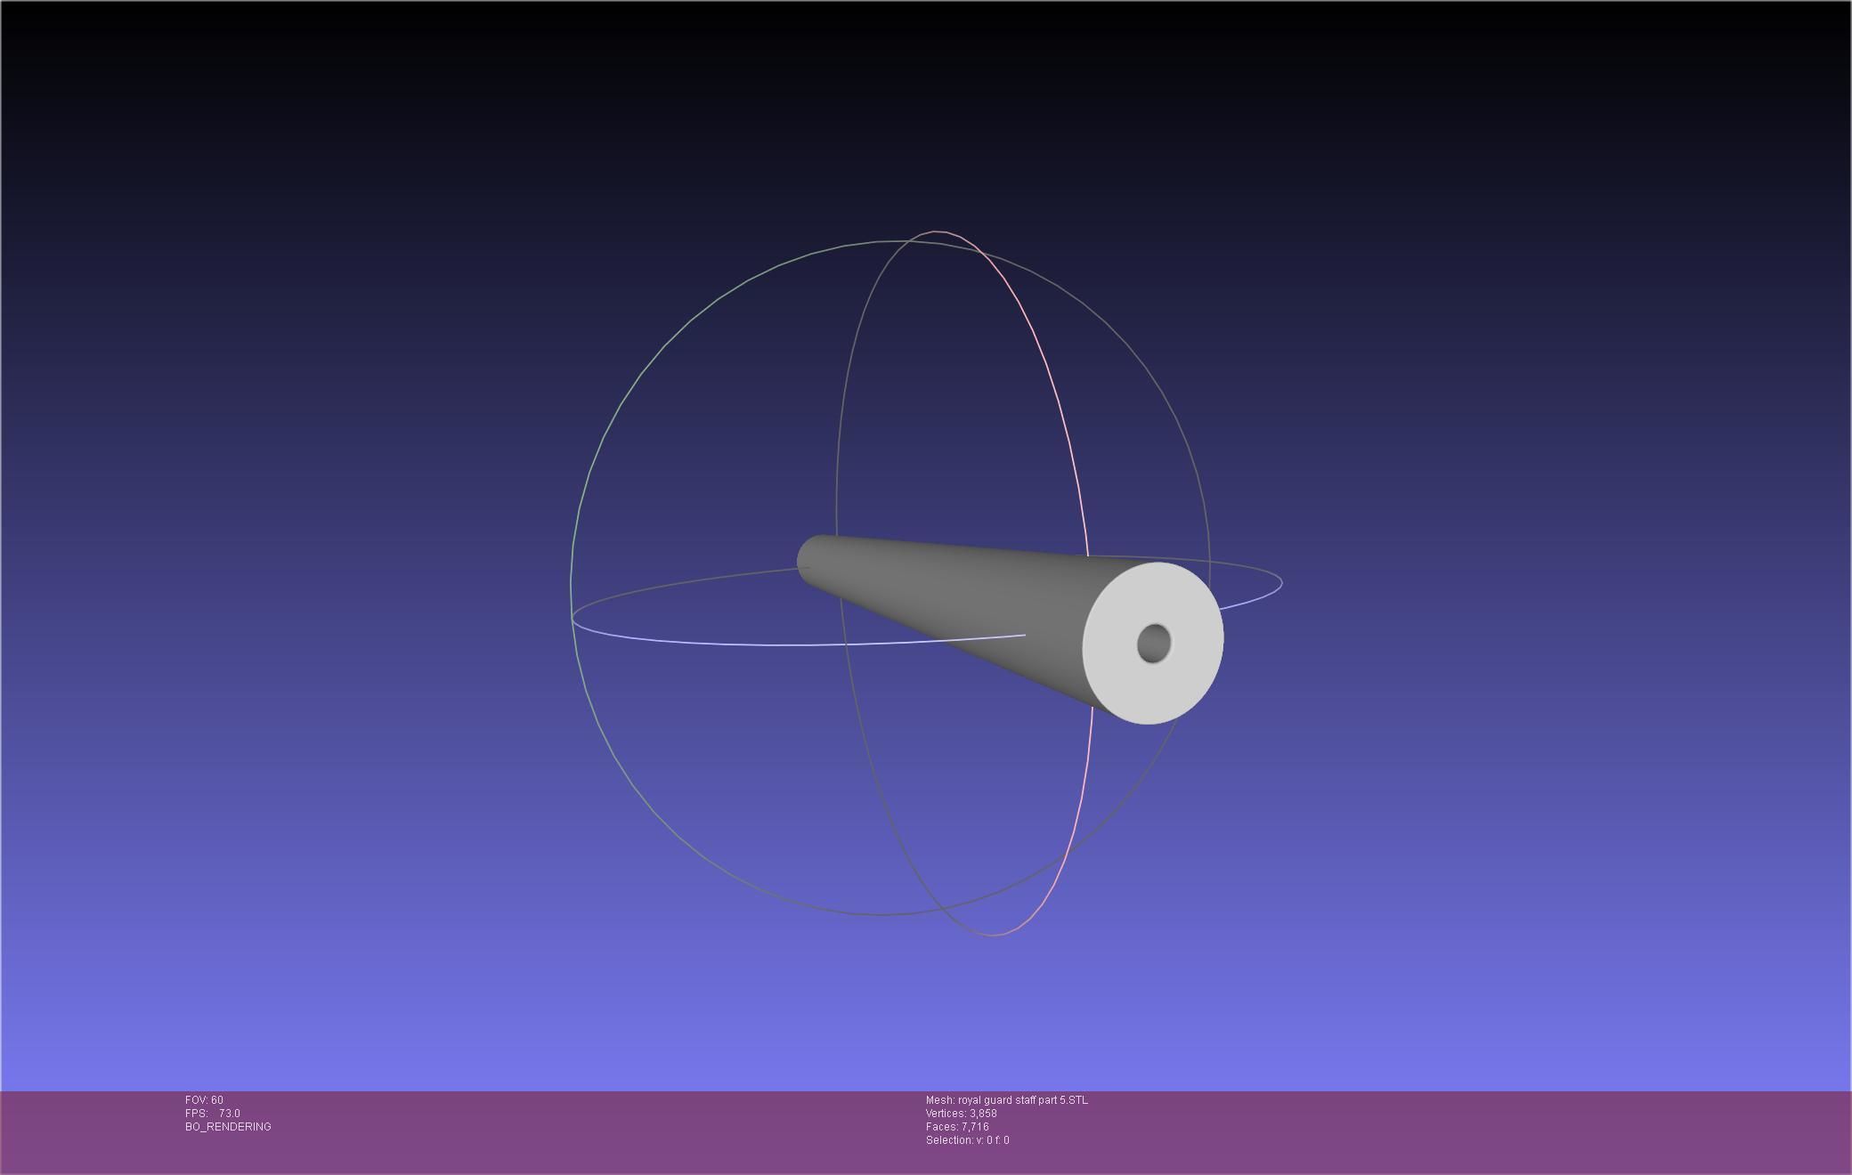The height and width of the screenshot is (1175, 1852).
Task: Click the dark gray tapered cylinder body
Action: [x=962, y=587]
